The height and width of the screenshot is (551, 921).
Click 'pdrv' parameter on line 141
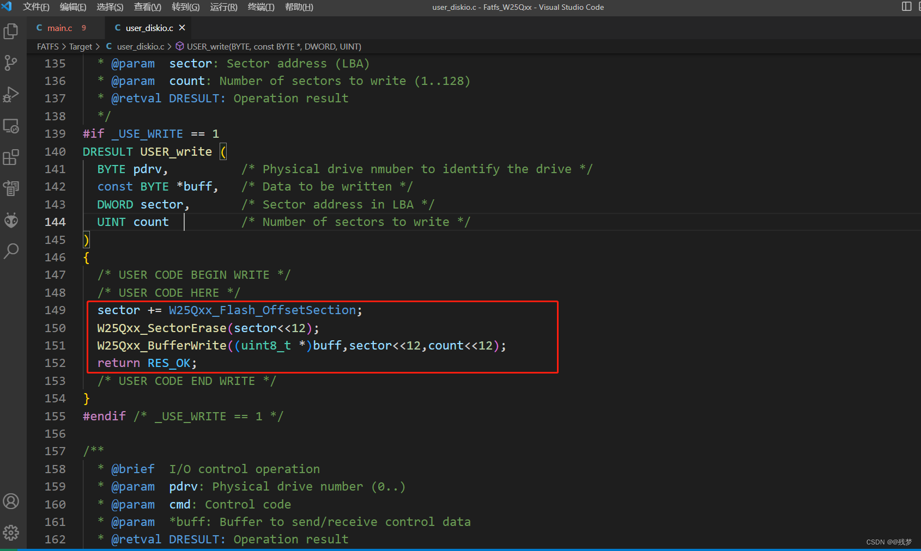tap(148, 169)
